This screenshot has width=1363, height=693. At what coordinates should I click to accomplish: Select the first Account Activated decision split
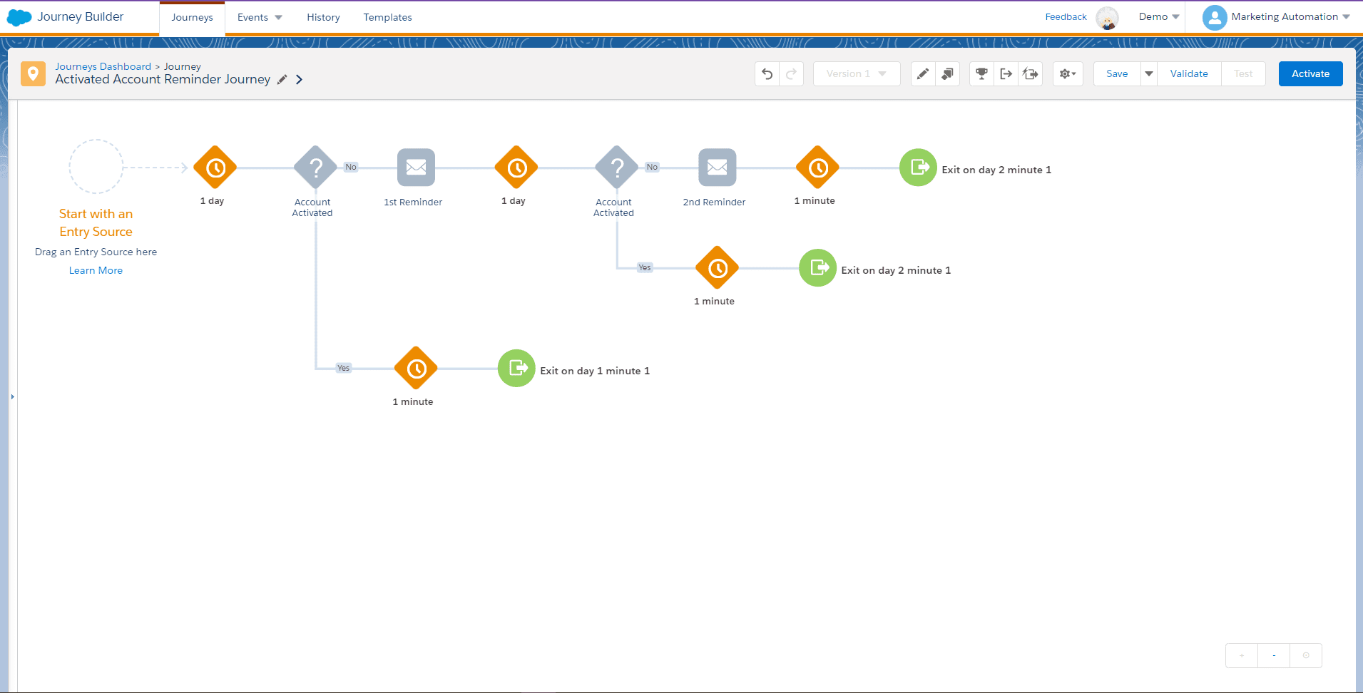click(315, 168)
